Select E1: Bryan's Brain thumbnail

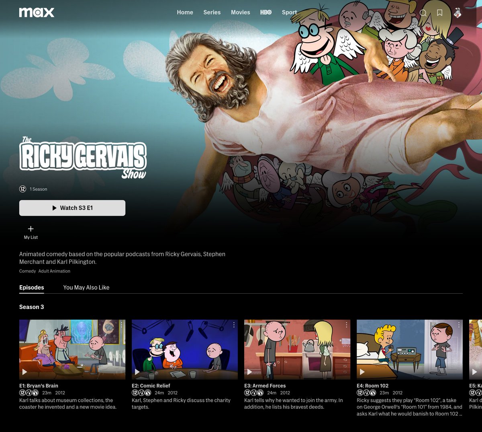coord(72,350)
